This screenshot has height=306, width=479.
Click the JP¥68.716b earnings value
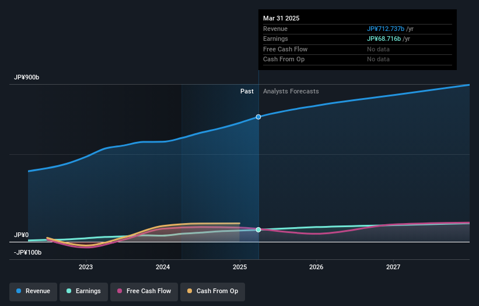click(384, 39)
